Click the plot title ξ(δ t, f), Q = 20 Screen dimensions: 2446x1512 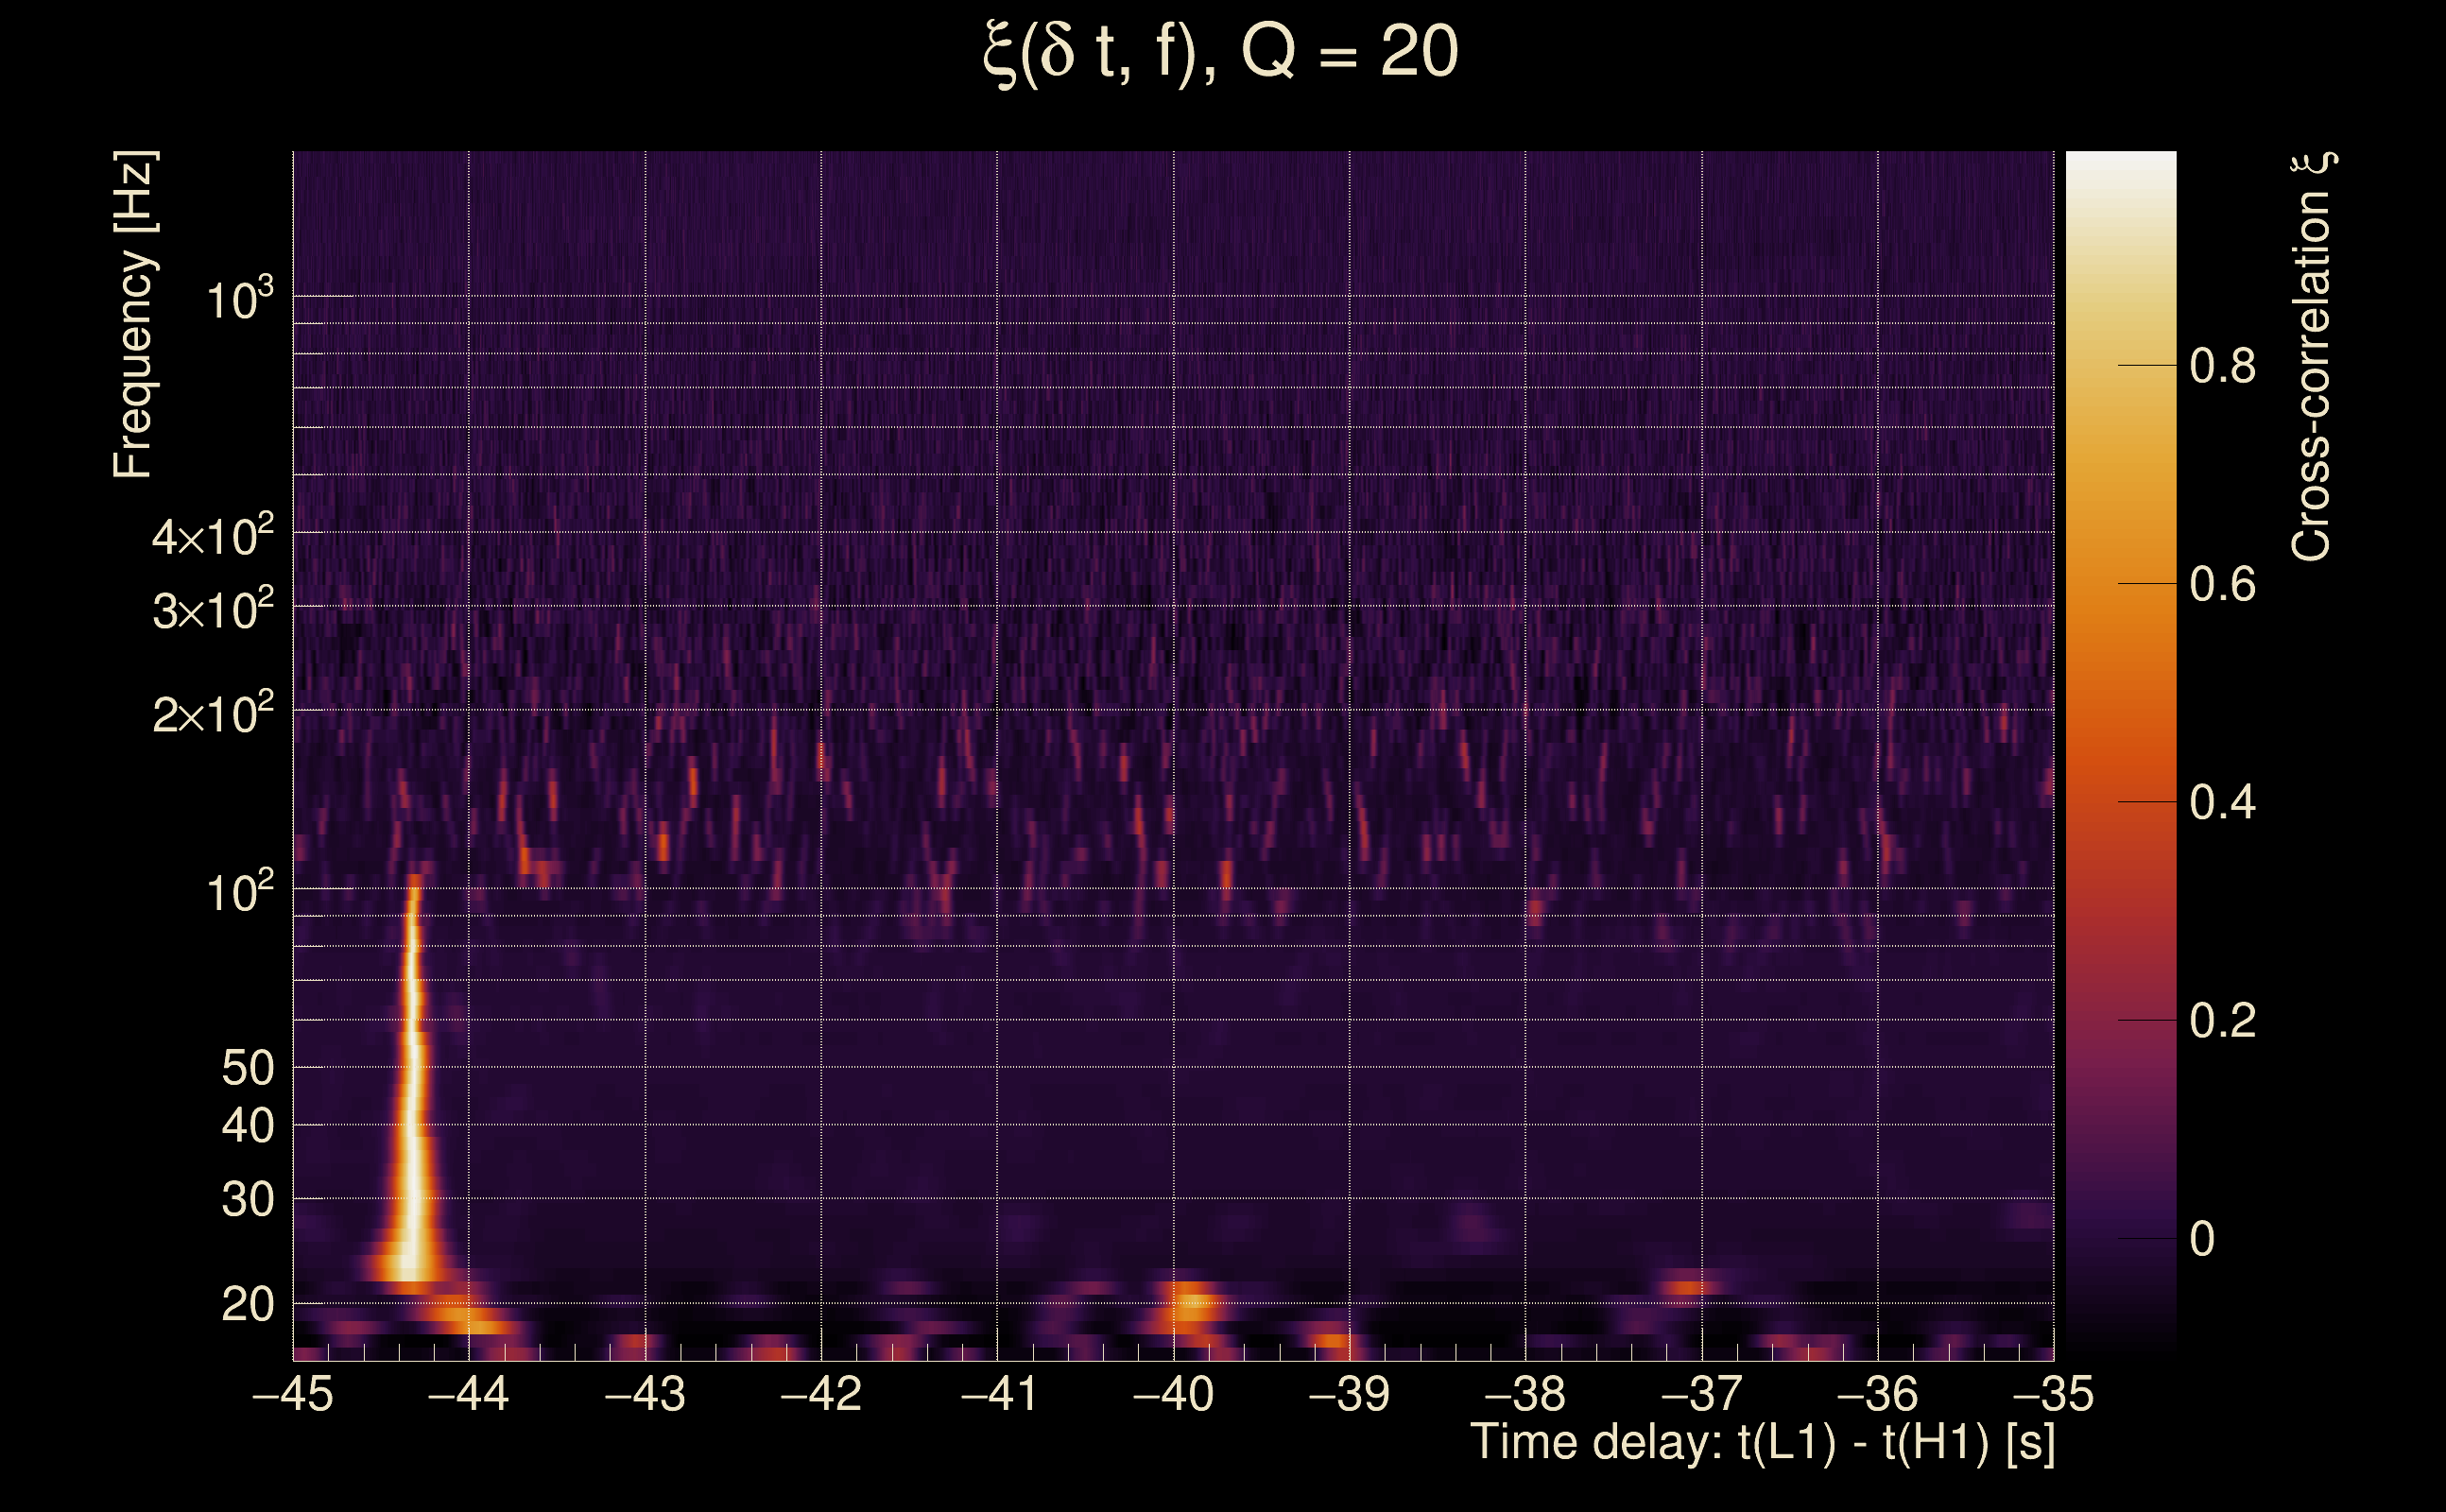tap(1221, 52)
